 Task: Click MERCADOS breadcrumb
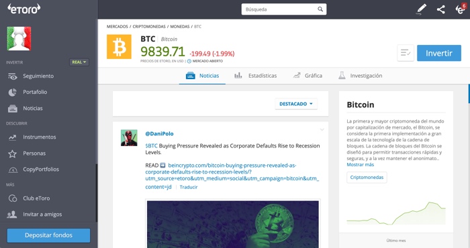tap(117, 27)
